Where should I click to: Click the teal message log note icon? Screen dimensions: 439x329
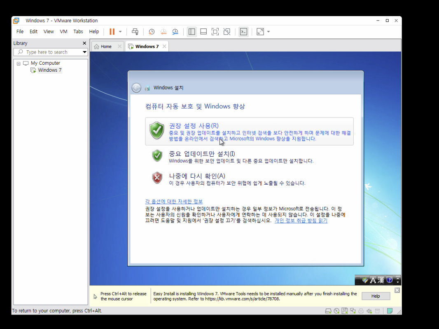(390, 311)
